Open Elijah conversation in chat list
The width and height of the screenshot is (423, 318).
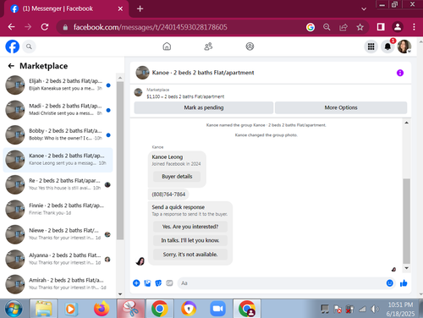click(x=58, y=85)
